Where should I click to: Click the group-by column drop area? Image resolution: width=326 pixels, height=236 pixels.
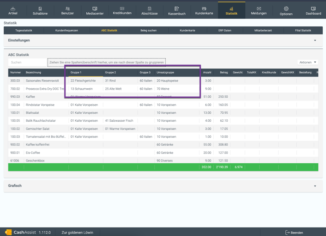(x=107, y=62)
